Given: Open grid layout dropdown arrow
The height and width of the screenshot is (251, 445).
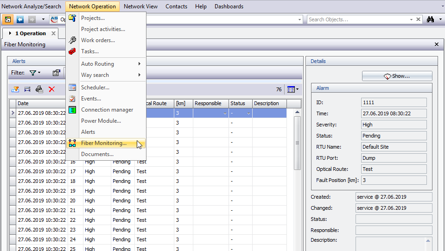Looking at the screenshot, I should [x=297, y=89].
